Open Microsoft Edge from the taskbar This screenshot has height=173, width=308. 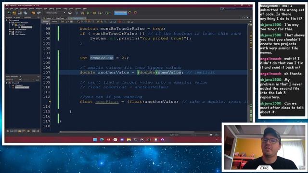tap(102, 140)
